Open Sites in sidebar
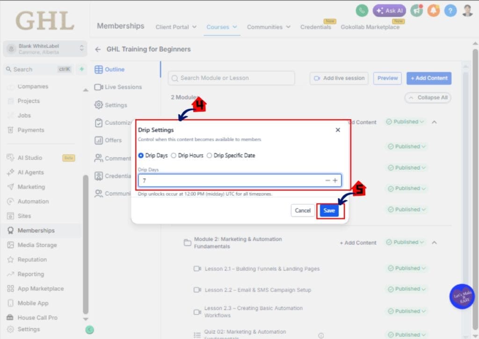The width and height of the screenshot is (479, 339). click(x=24, y=216)
